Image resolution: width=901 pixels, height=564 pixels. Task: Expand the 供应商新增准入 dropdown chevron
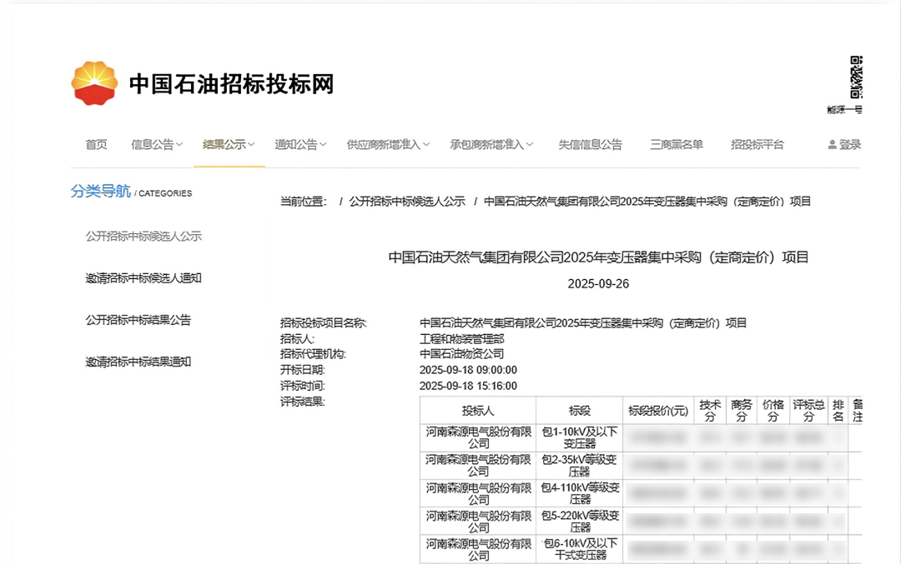426,145
